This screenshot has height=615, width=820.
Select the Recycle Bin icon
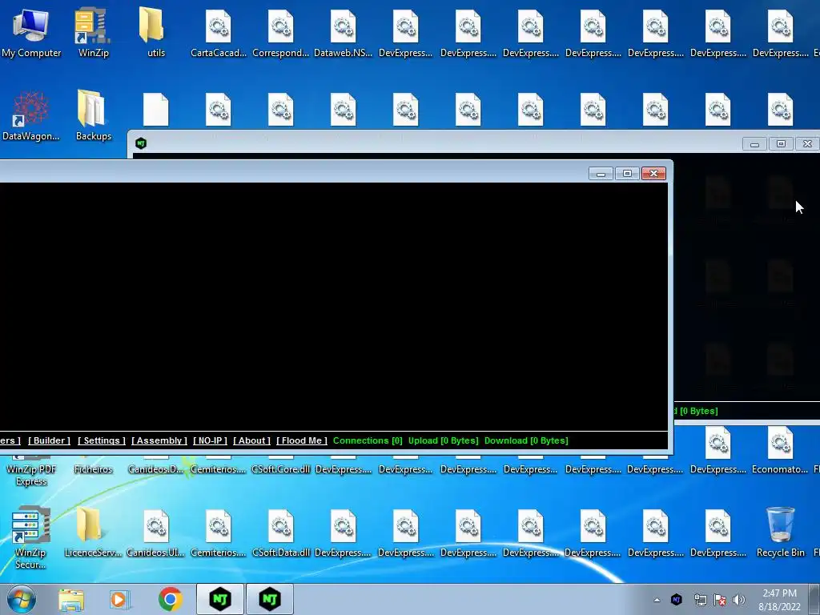point(780,533)
